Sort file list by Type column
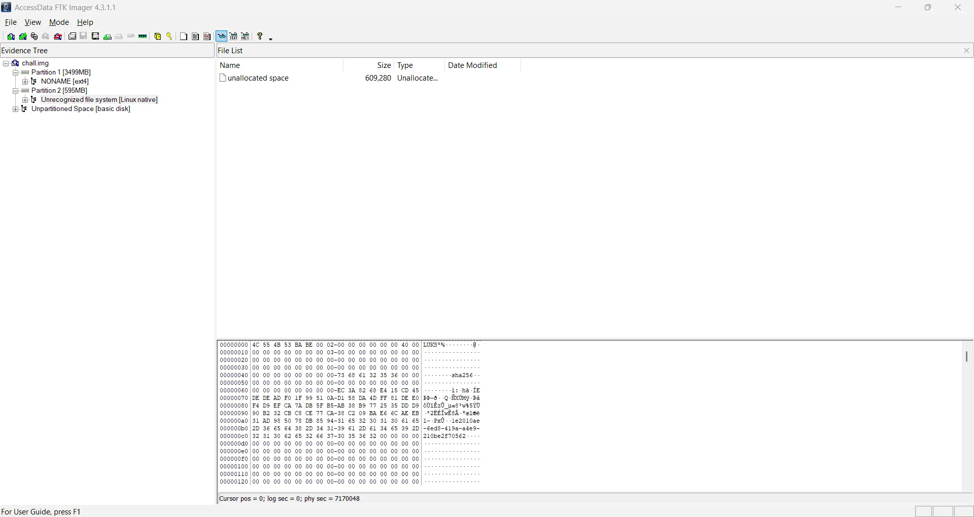The image size is (974, 517). click(x=420, y=65)
